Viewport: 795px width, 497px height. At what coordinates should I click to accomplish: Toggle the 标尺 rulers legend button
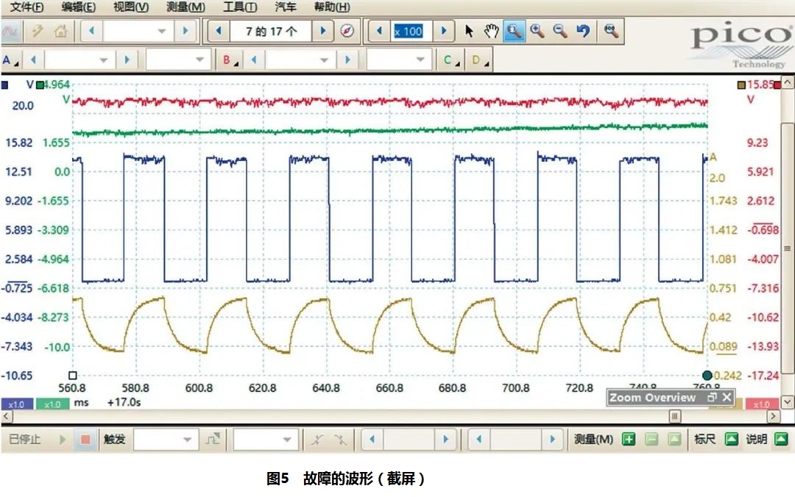(731, 439)
